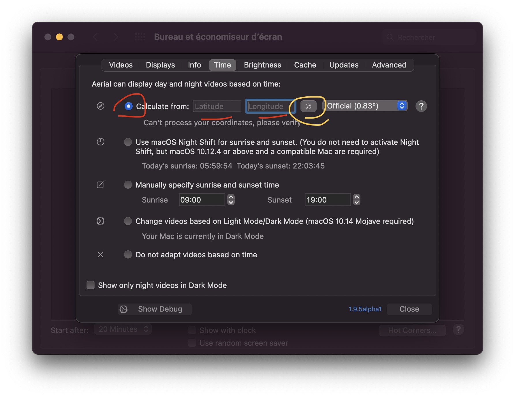The width and height of the screenshot is (515, 397).
Task: Click the help button beside Hot Corners
Action: pyautogui.click(x=458, y=329)
